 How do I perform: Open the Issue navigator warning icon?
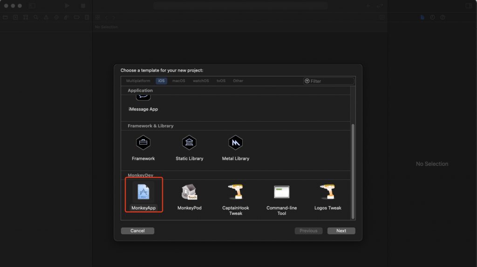pyautogui.click(x=46, y=17)
